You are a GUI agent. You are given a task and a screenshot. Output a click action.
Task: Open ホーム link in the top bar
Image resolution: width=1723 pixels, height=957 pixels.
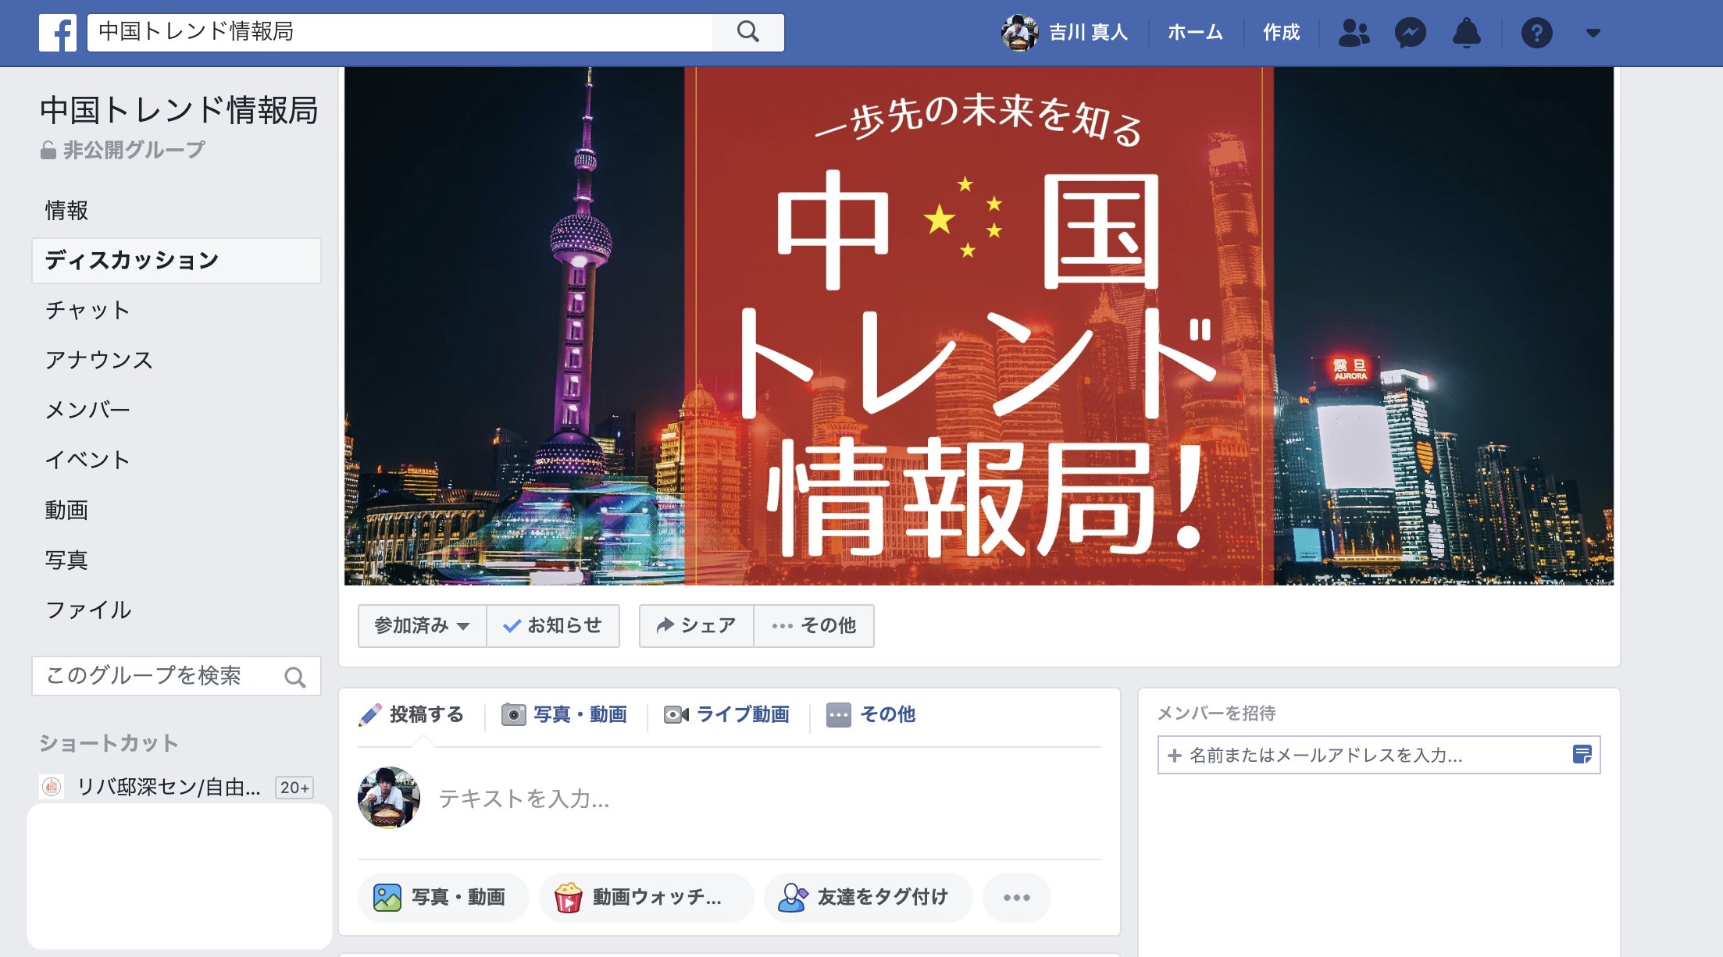[1195, 32]
